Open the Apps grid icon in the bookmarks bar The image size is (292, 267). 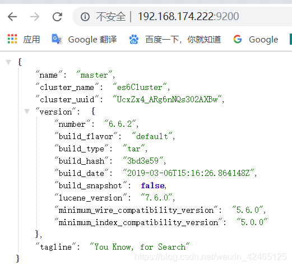(12, 39)
